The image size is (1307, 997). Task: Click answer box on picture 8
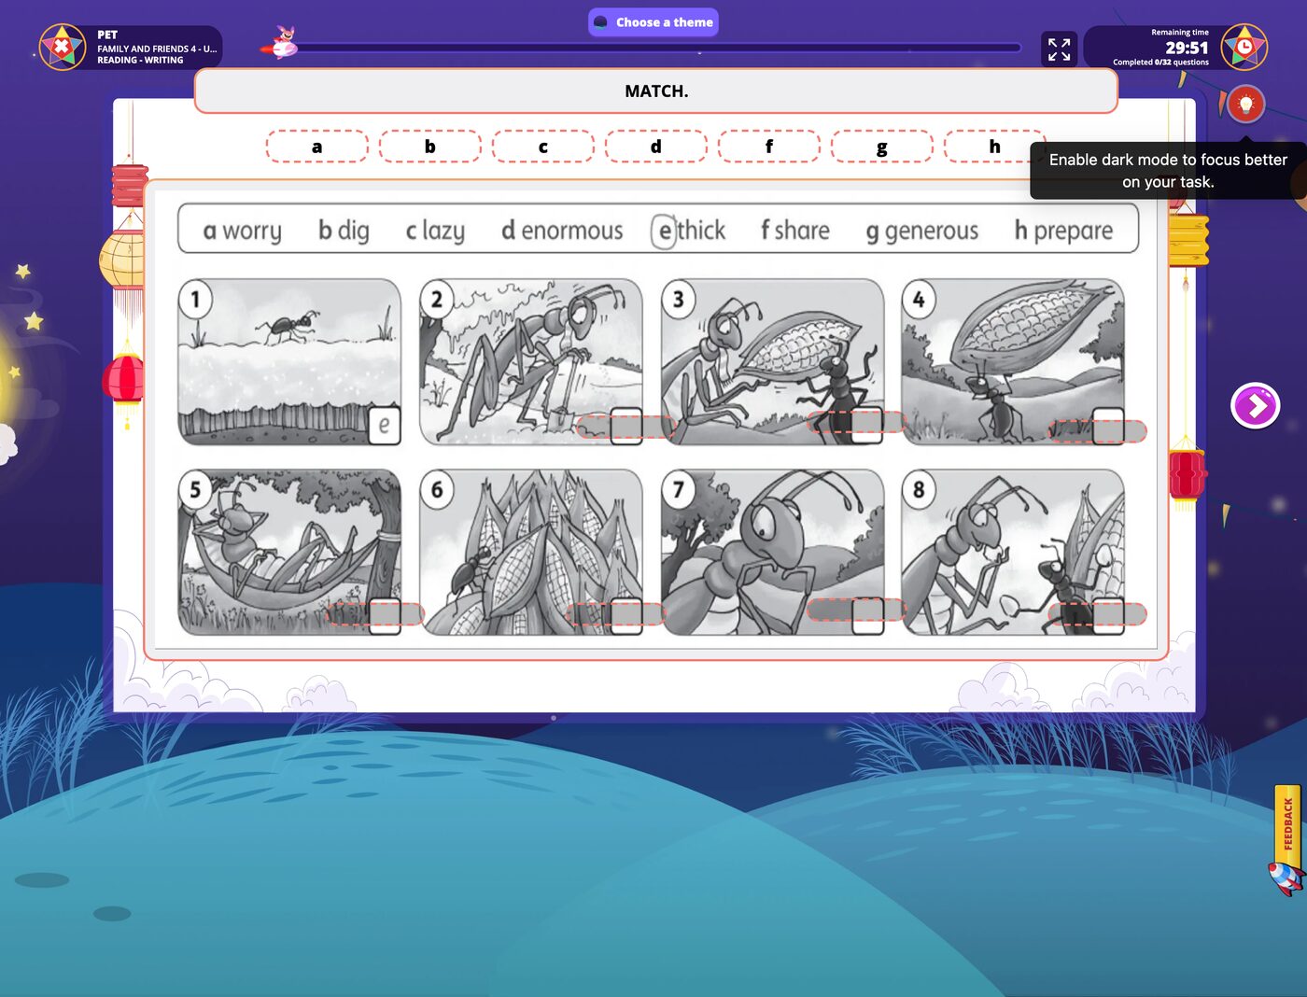click(x=1098, y=614)
